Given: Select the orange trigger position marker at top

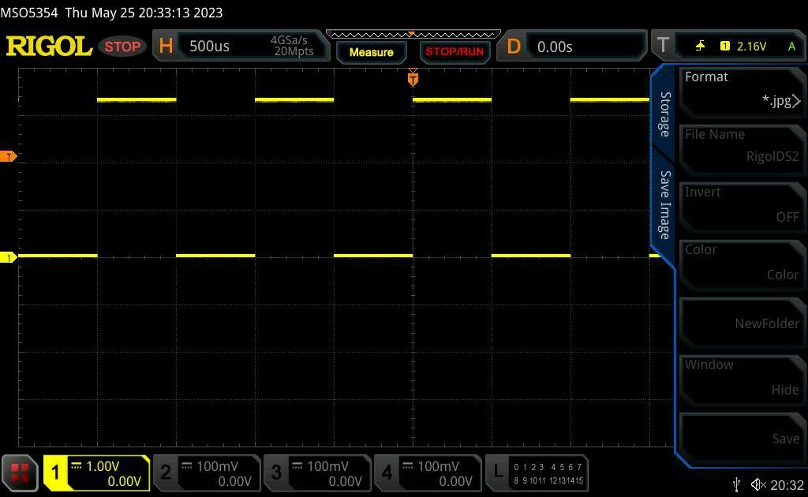Looking at the screenshot, I should pyautogui.click(x=413, y=80).
